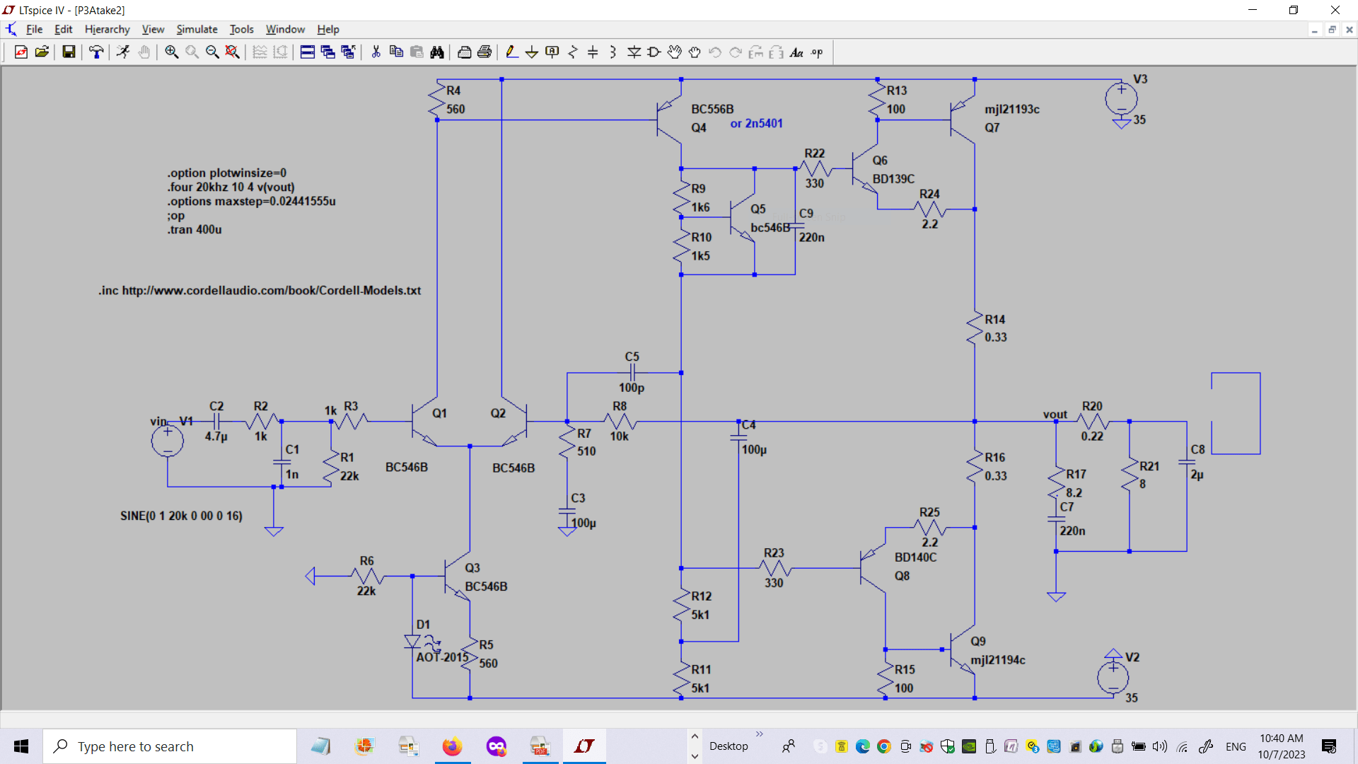This screenshot has width=1358, height=764.
Task: Place an Inductor component tool
Action: click(x=613, y=52)
